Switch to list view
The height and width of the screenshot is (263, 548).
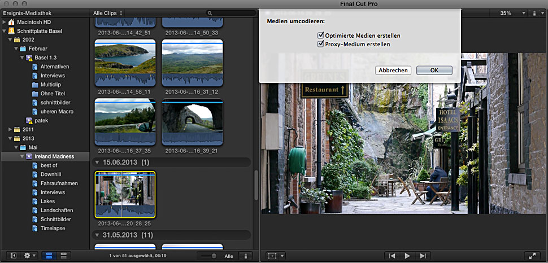coord(63,256)
